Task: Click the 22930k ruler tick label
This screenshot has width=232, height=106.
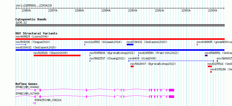Action: pyautogui.click(x=213, y=11)
